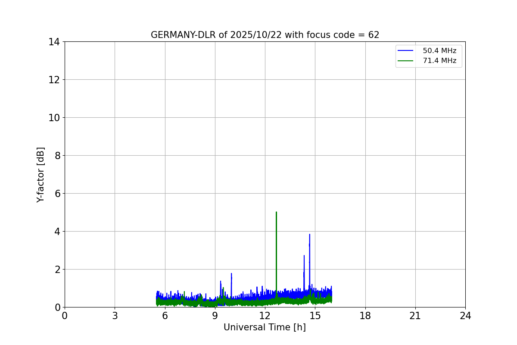The width and height of the screenshot is (517, 345).
Task: Click x-axis tick label 21
Action: tap(415, 316)
